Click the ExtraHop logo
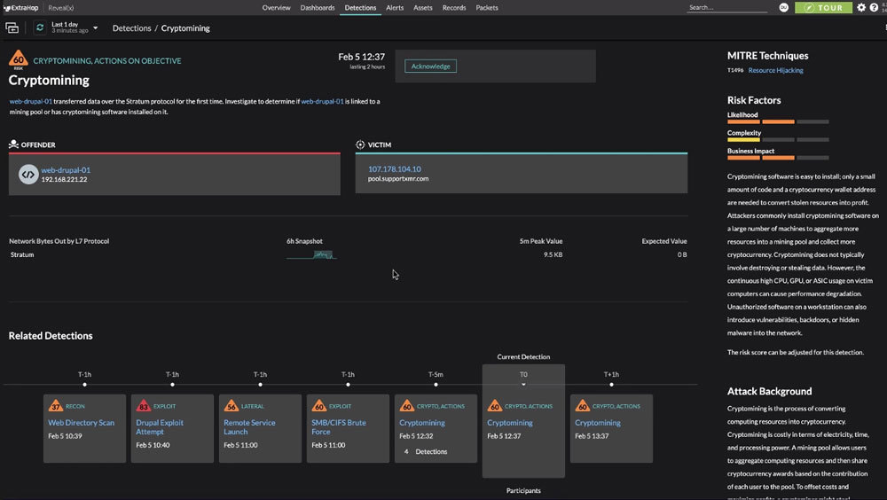 pos(20,8)
